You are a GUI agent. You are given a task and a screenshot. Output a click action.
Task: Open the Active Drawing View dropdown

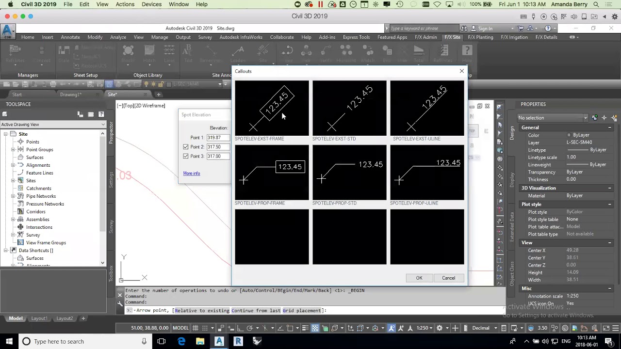point(53,125)
